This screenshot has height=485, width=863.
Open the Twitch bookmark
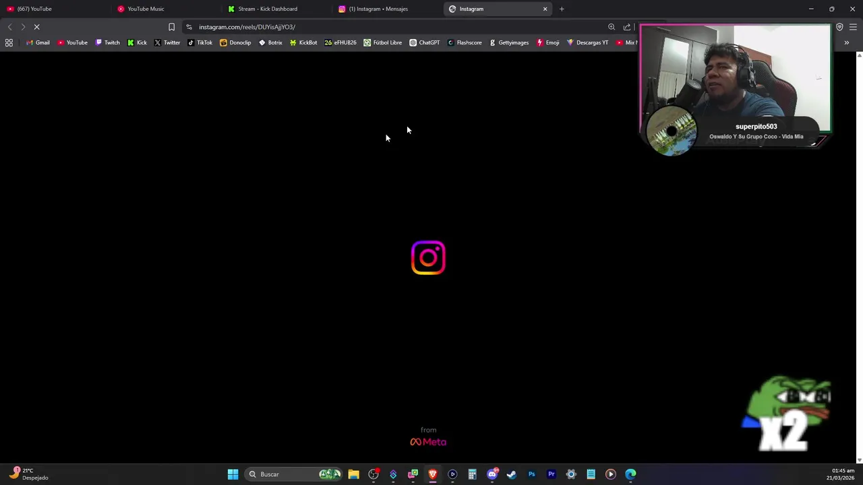107,42
